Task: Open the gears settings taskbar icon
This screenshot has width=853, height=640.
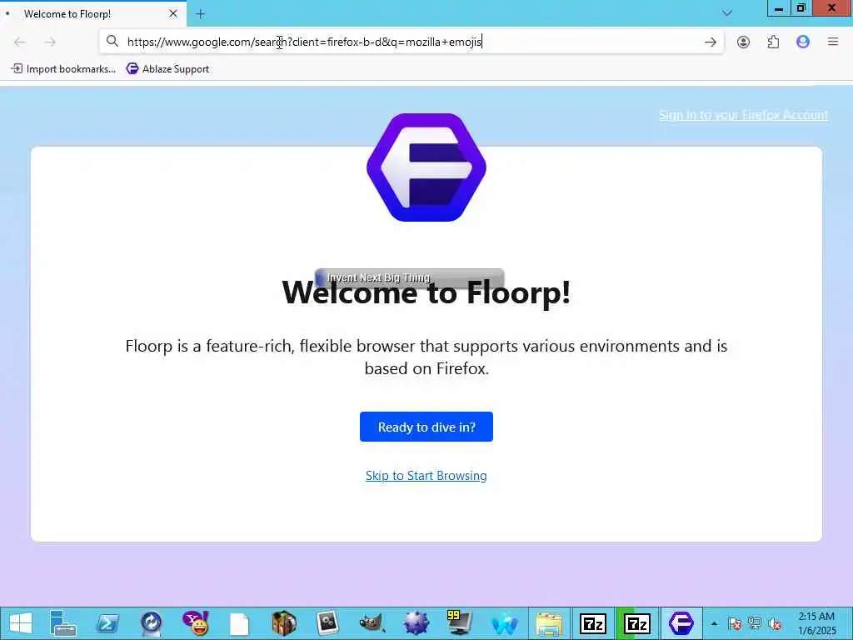Action: (x=327, y=623)
